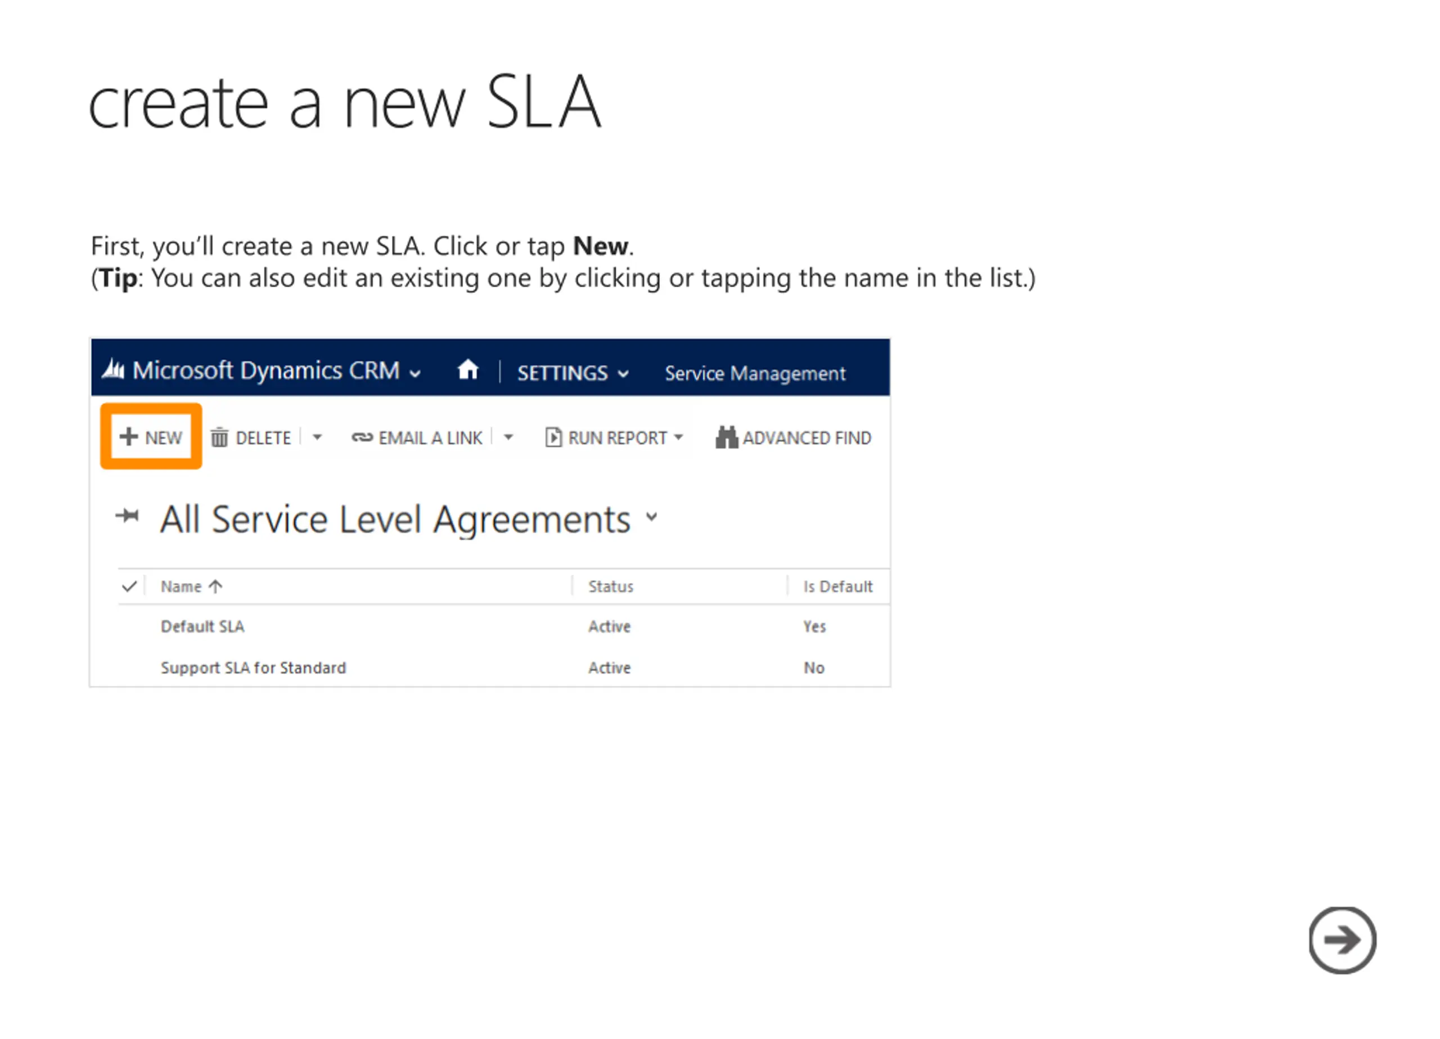The width and height of the screenshot is (1440, 1039).
Task: Open Service Management area
Action: (x=756, y=374)
